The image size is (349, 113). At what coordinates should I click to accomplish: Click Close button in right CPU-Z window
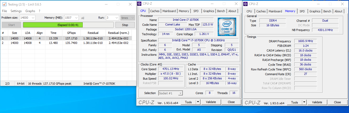click(337, 102)
